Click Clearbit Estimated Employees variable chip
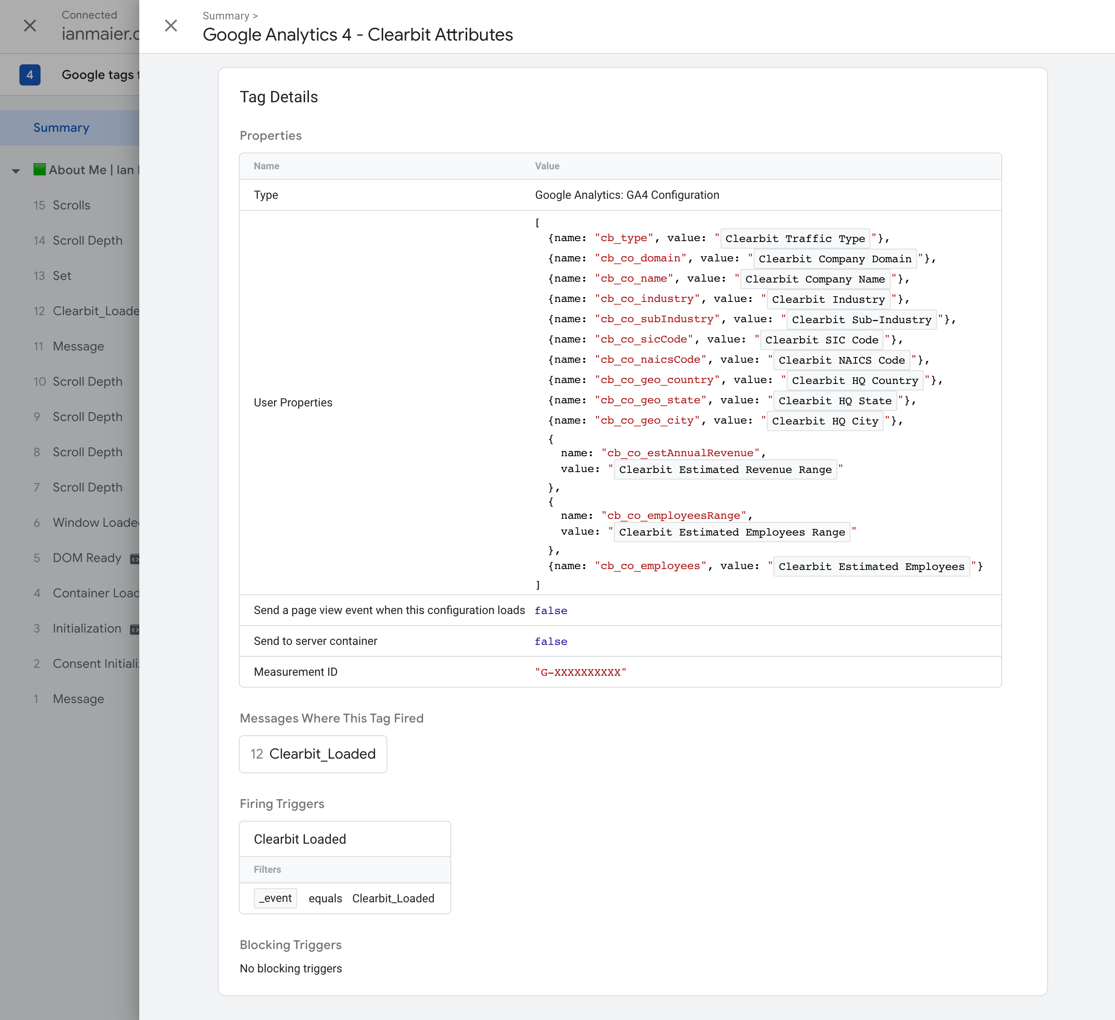The image size is (1115, 1020). 871,566
